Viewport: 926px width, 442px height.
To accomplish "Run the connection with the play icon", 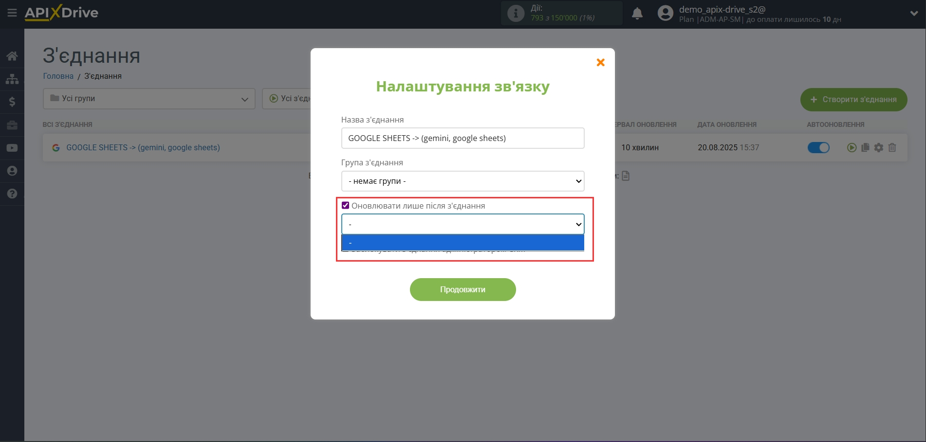I will point(852,147).
